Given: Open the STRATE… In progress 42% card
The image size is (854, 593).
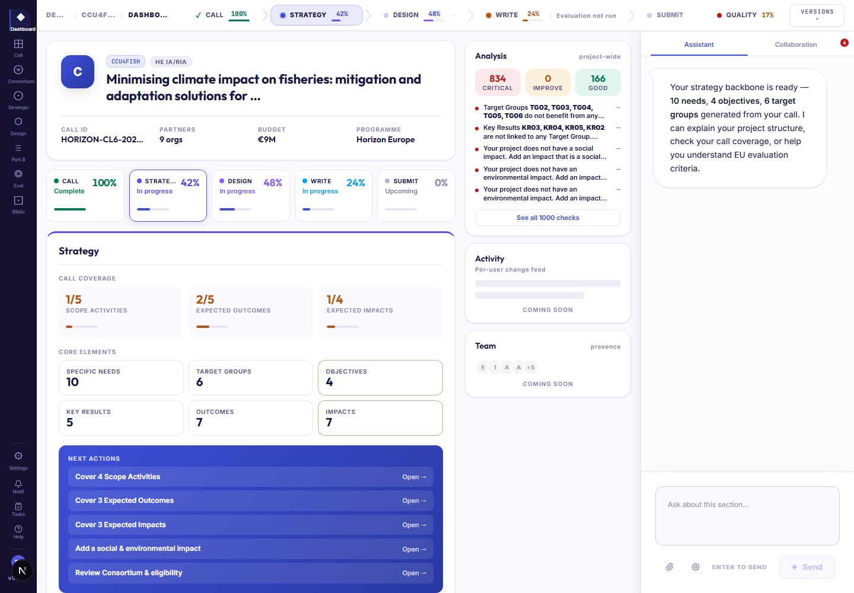Looking at the screenshot, I should point(168,196).
